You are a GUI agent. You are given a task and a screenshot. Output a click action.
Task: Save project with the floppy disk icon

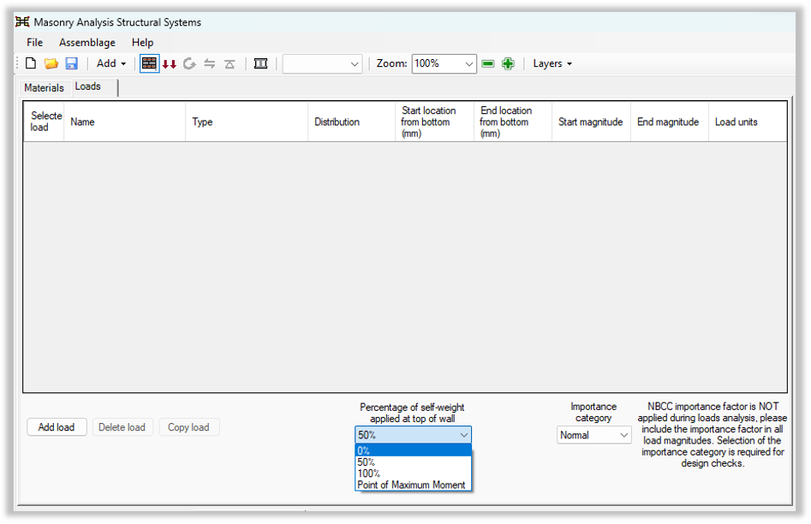(x=72, y=63)
